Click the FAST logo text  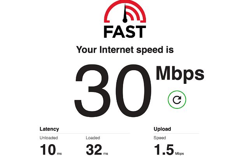tap(125, 32)
